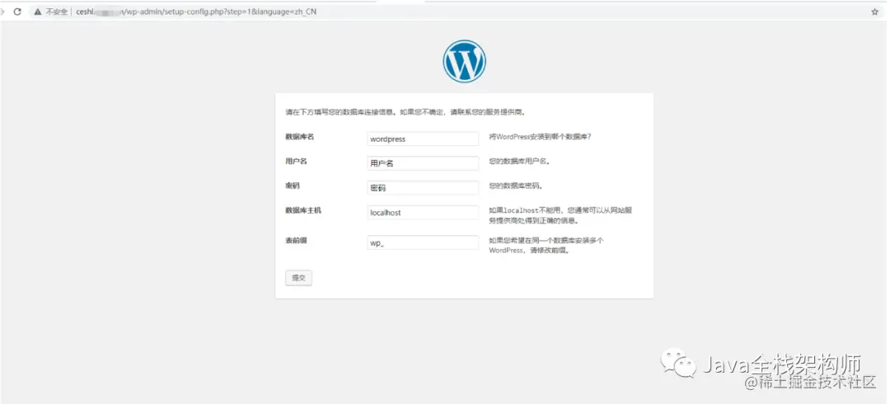The width and height of the screenshot is (890, 404).
Task: Click the table prefix field containing wp_
Action: [423, 242]
